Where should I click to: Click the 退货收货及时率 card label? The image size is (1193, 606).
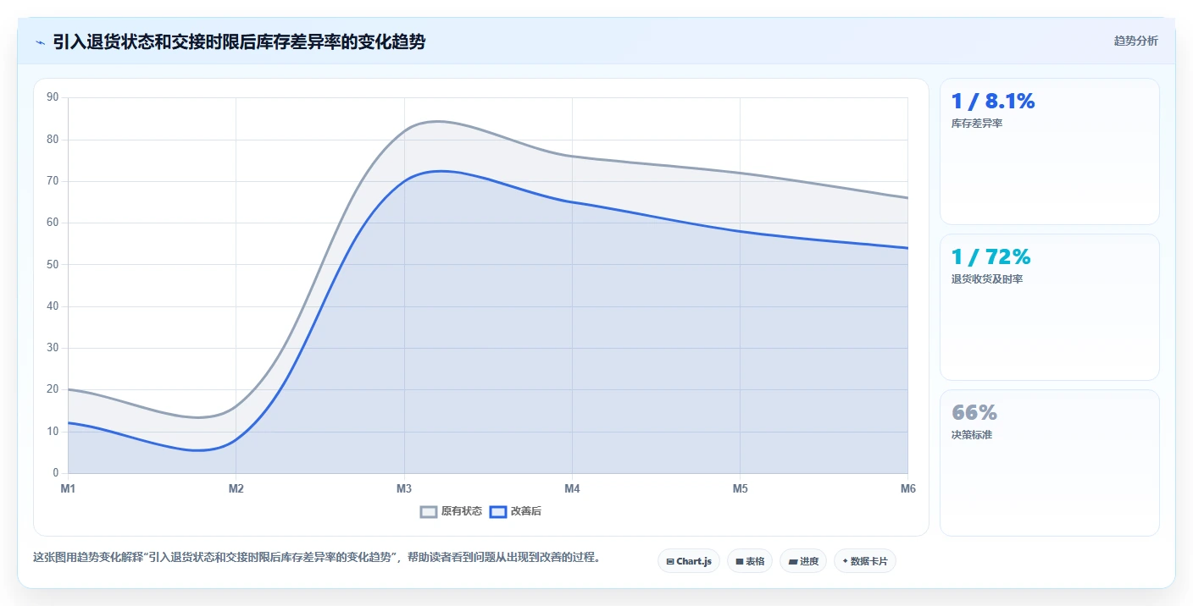[x=987, y=279]
